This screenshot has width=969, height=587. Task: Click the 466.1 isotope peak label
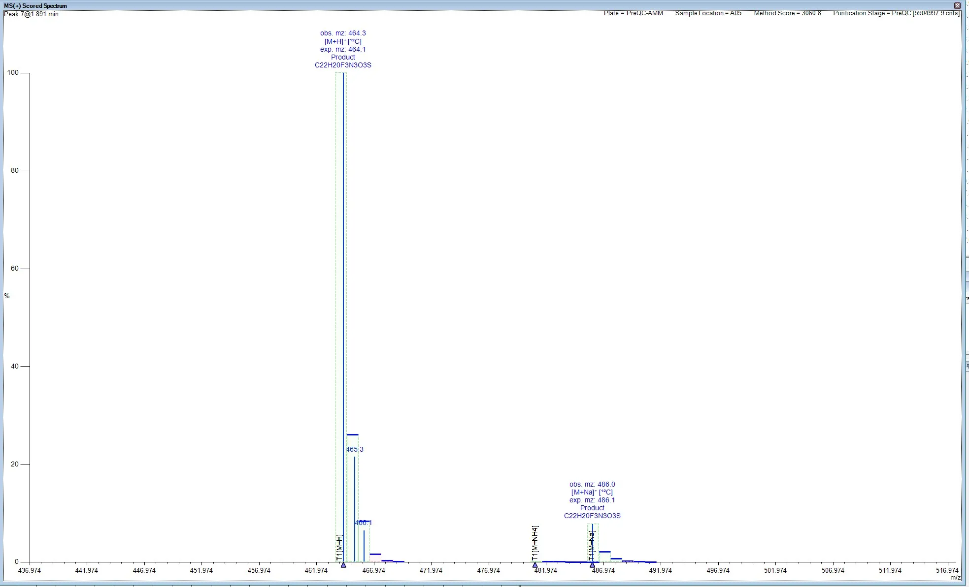pyautogui.click(x=364, y=523)
